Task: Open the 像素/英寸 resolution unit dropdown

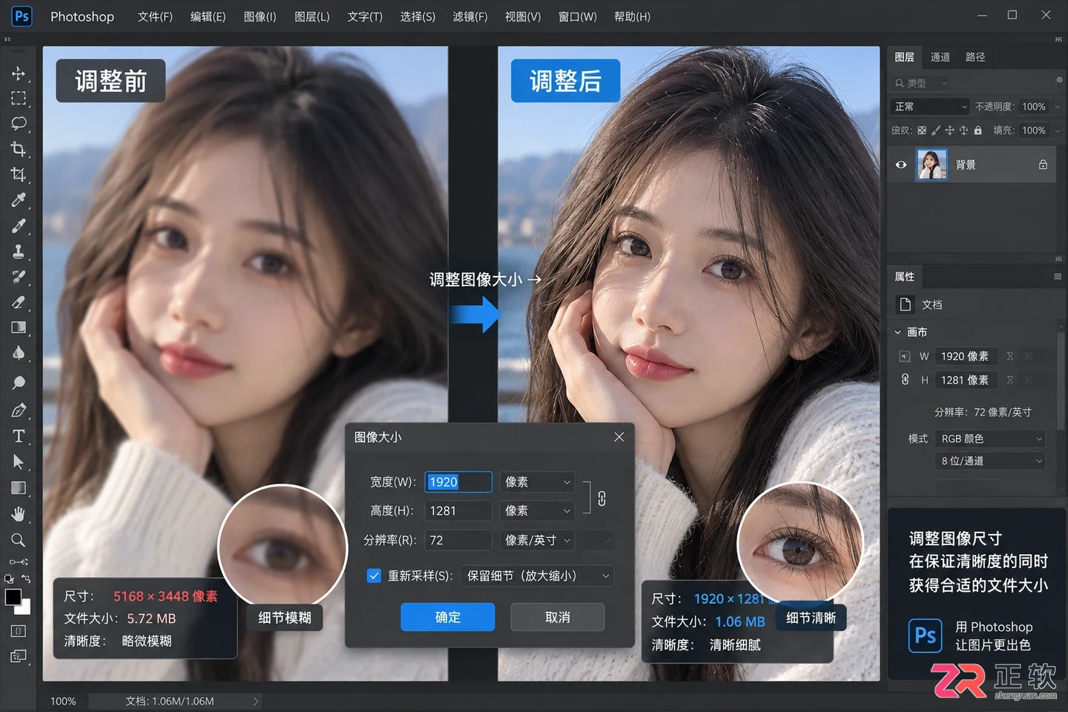Action: coord(537,540)
